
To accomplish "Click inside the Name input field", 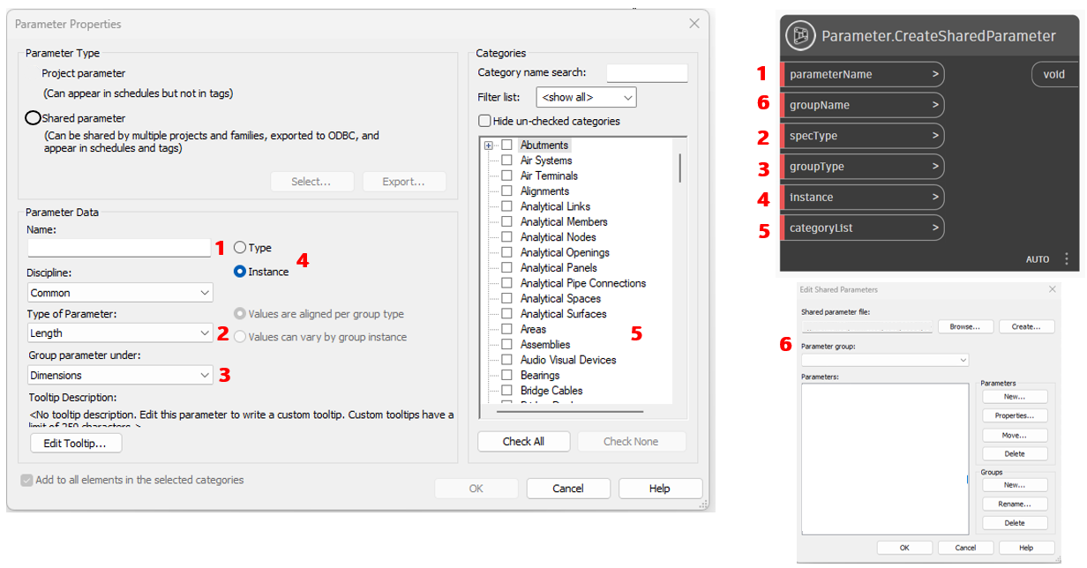I will [x=118, y=248].
